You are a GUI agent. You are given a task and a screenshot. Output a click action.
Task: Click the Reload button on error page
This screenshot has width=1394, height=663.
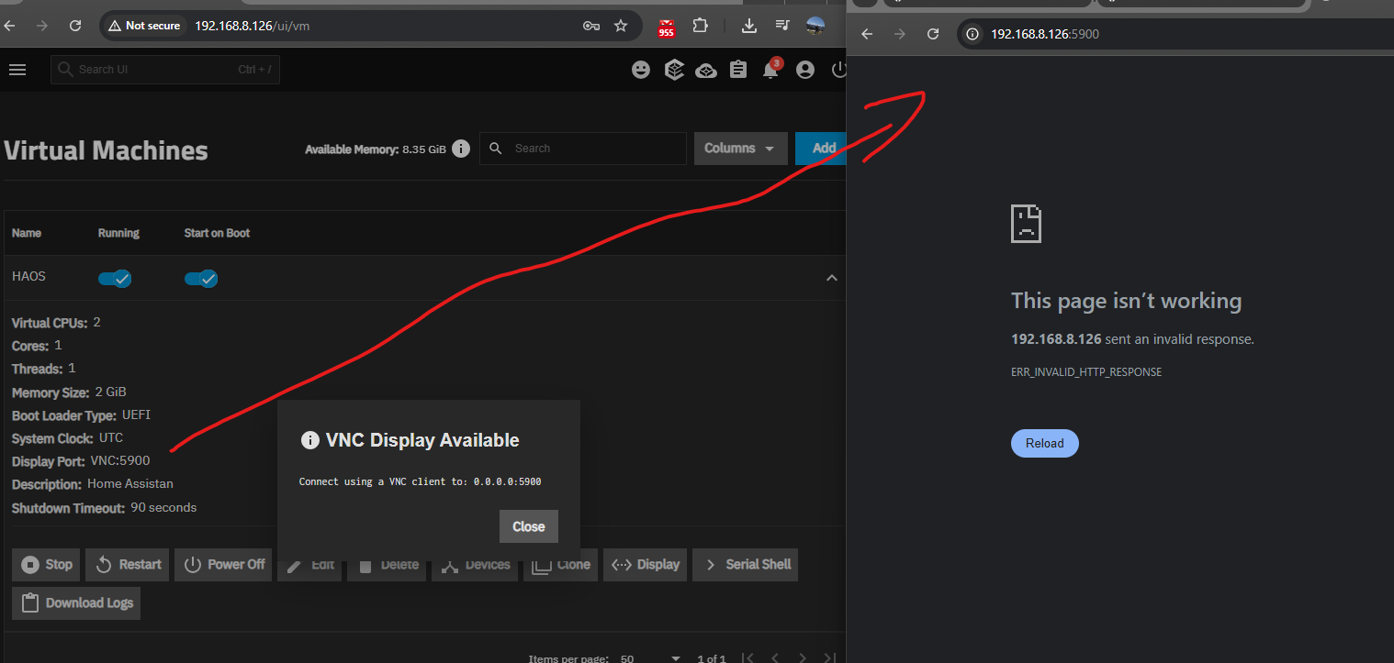pyautogui.click(x=1044, y=443)
